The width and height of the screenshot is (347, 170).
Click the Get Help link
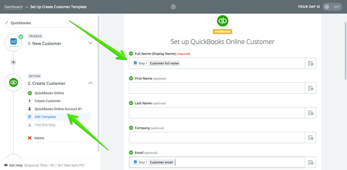(16, 165)
